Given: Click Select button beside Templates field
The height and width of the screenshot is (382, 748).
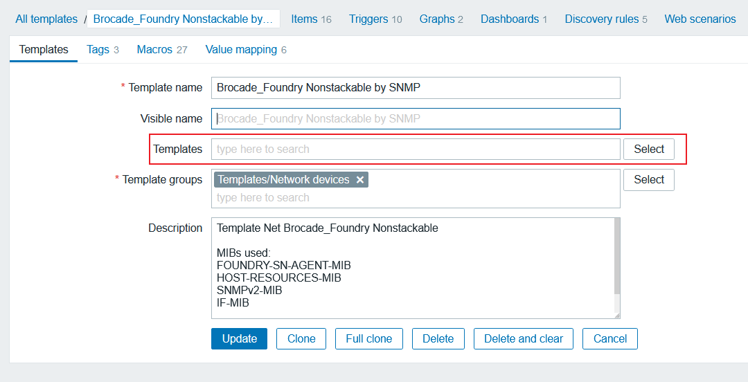Looking at the screenshot, I should tap(649, 149).
